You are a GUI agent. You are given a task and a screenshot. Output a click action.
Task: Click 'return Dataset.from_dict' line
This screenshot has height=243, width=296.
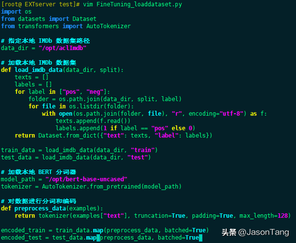[x=114, y=136]
